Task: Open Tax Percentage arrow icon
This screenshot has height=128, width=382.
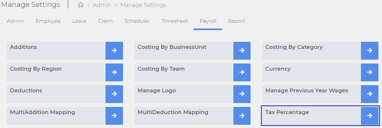Action: pos(370,116)
